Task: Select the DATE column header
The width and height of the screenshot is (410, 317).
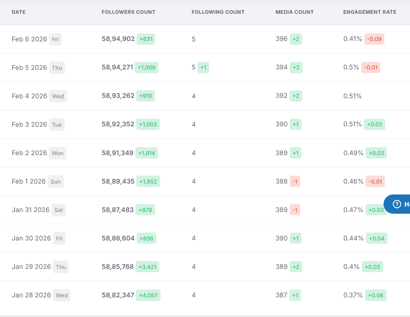Action: pyautogui.click(x=18, y=12)
